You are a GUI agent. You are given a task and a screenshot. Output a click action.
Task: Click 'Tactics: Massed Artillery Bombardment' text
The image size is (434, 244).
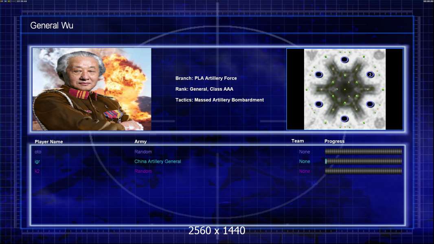(x=219, y=100)
